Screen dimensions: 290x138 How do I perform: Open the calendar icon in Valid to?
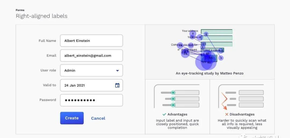coord(117,85)
